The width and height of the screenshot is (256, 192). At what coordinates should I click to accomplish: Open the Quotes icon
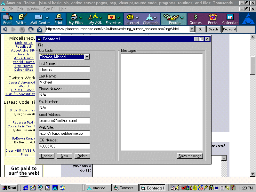(196, 19)
